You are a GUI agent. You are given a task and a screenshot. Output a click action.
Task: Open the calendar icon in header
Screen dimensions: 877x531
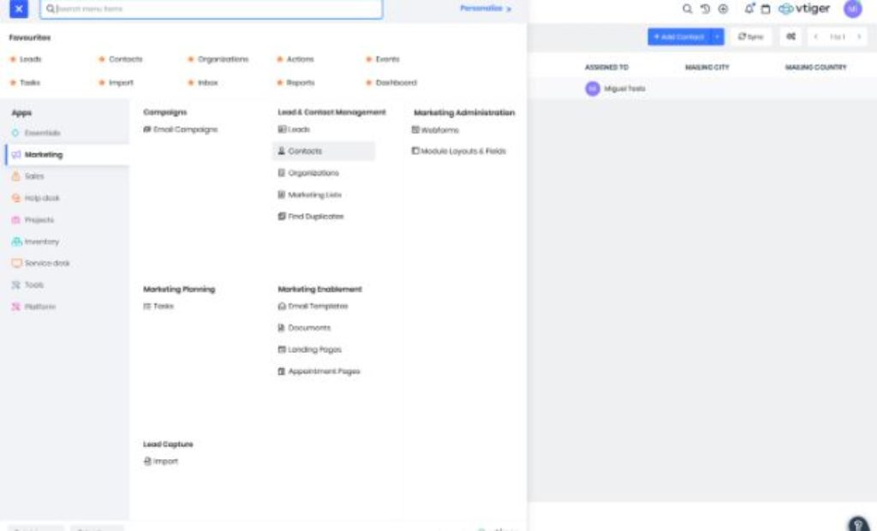click(x=766, y=9)
